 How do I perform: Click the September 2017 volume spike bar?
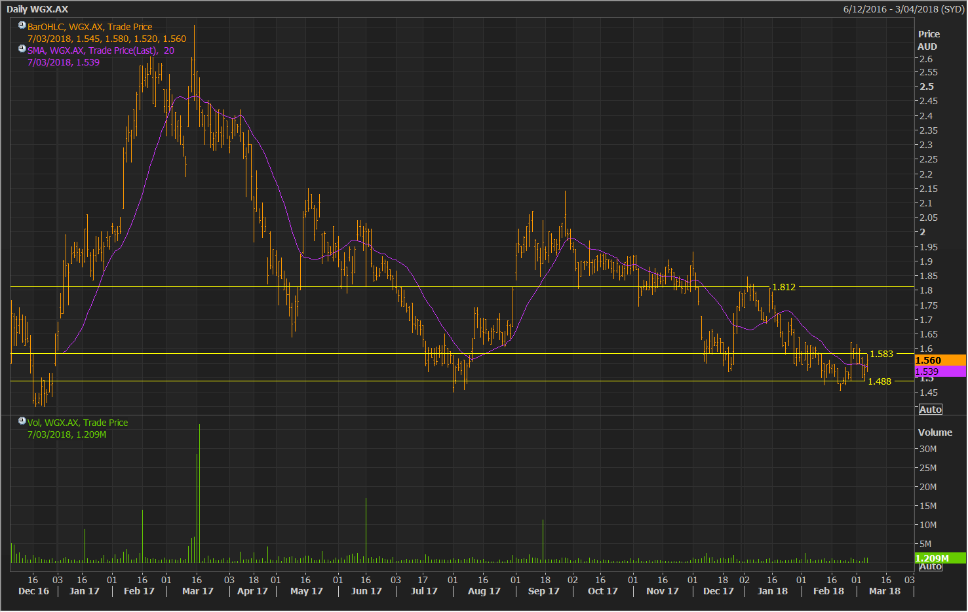[543, 541]
